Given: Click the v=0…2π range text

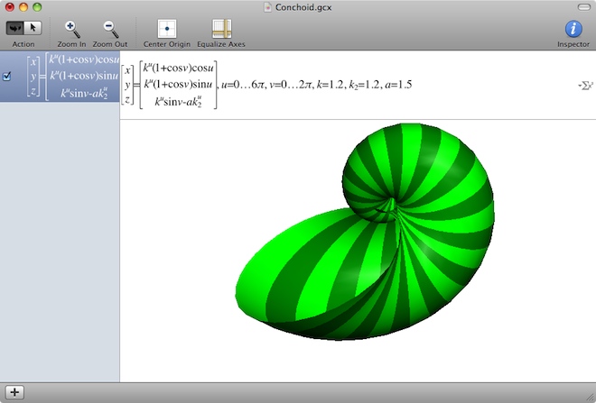Looking at the screenshot, I should click(291, 85).
